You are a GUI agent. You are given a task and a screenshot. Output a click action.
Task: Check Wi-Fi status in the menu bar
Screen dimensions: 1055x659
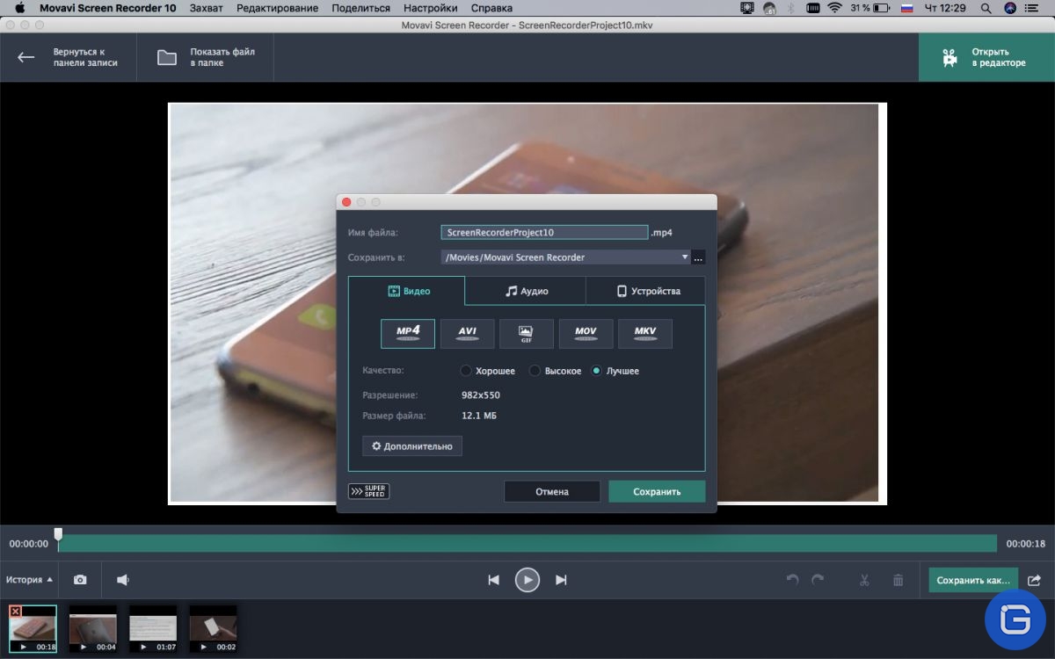[834, 8]
